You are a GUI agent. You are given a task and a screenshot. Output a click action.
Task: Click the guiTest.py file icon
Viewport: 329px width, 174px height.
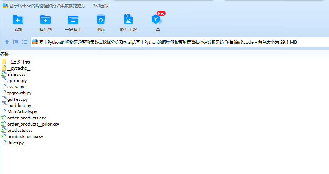pyautogui.click(x=4, y=99)
